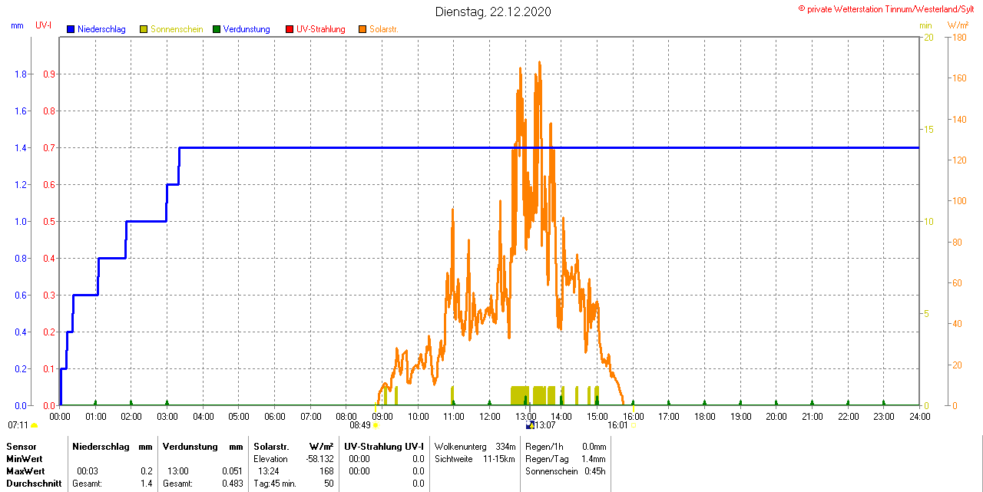Click the "min" axis unit label at the top
The height and width of the screenshot is (492, 983).
pos(925,25)
